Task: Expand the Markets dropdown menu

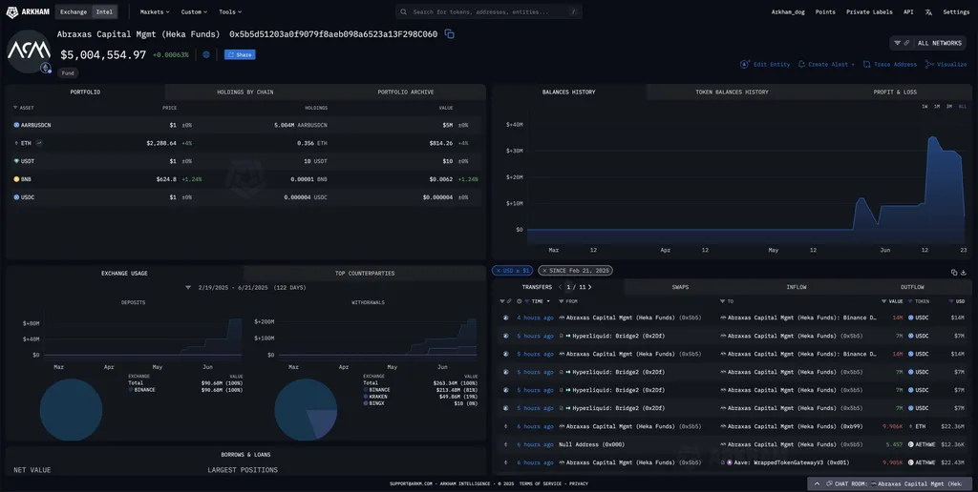Action: pos(155,12)
